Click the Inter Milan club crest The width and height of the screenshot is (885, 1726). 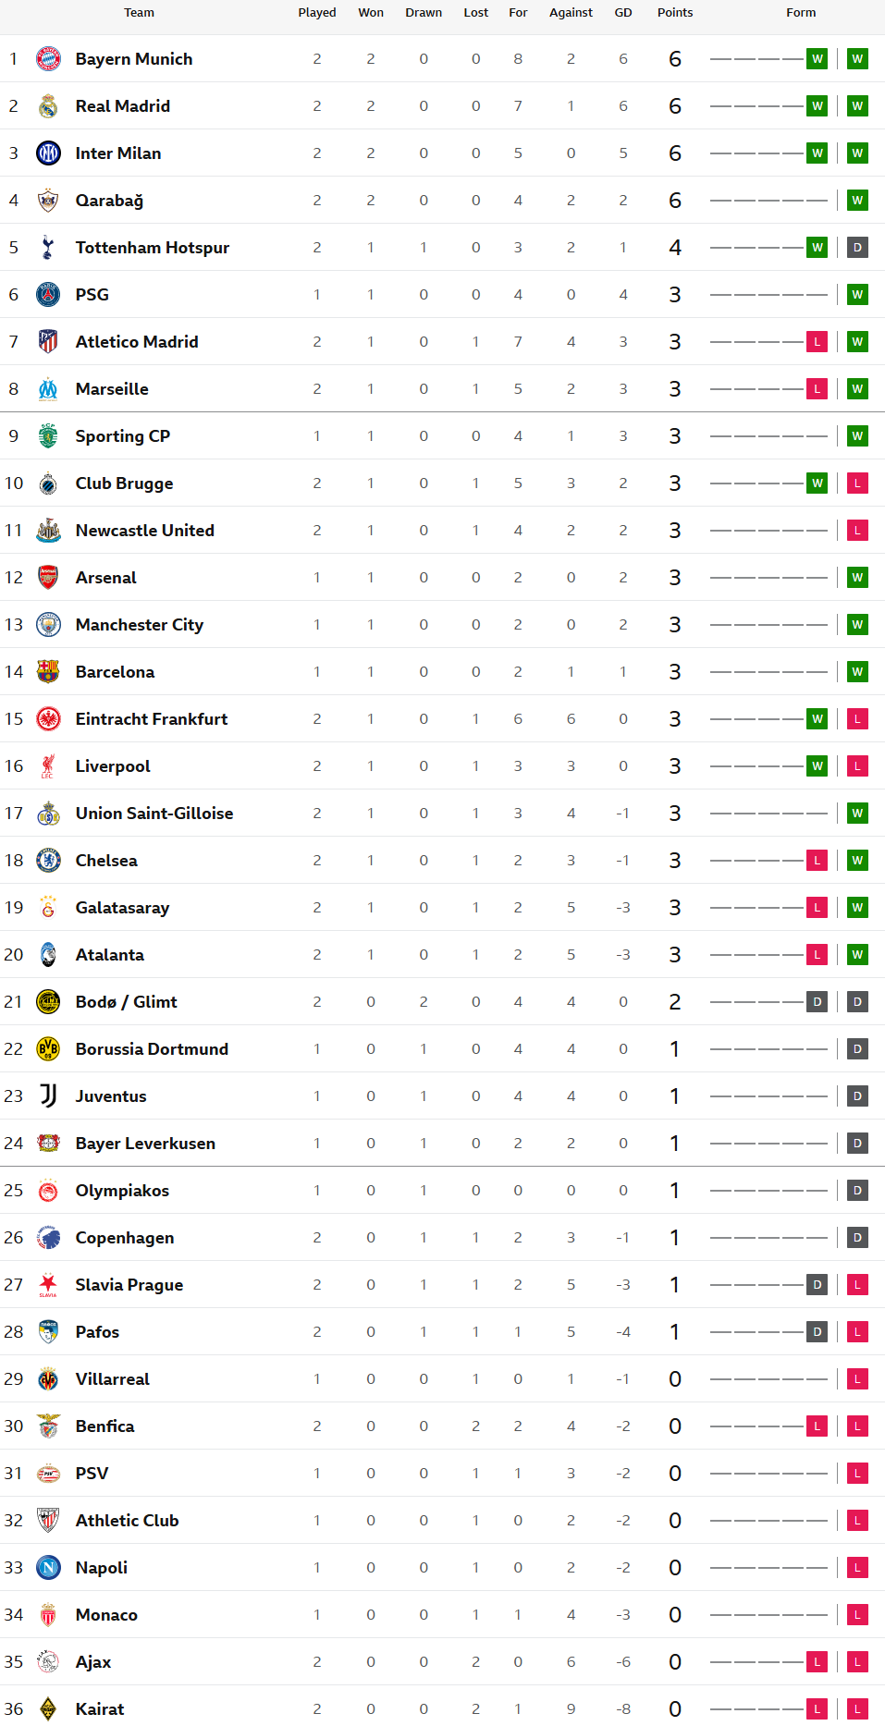pos(48,153)
